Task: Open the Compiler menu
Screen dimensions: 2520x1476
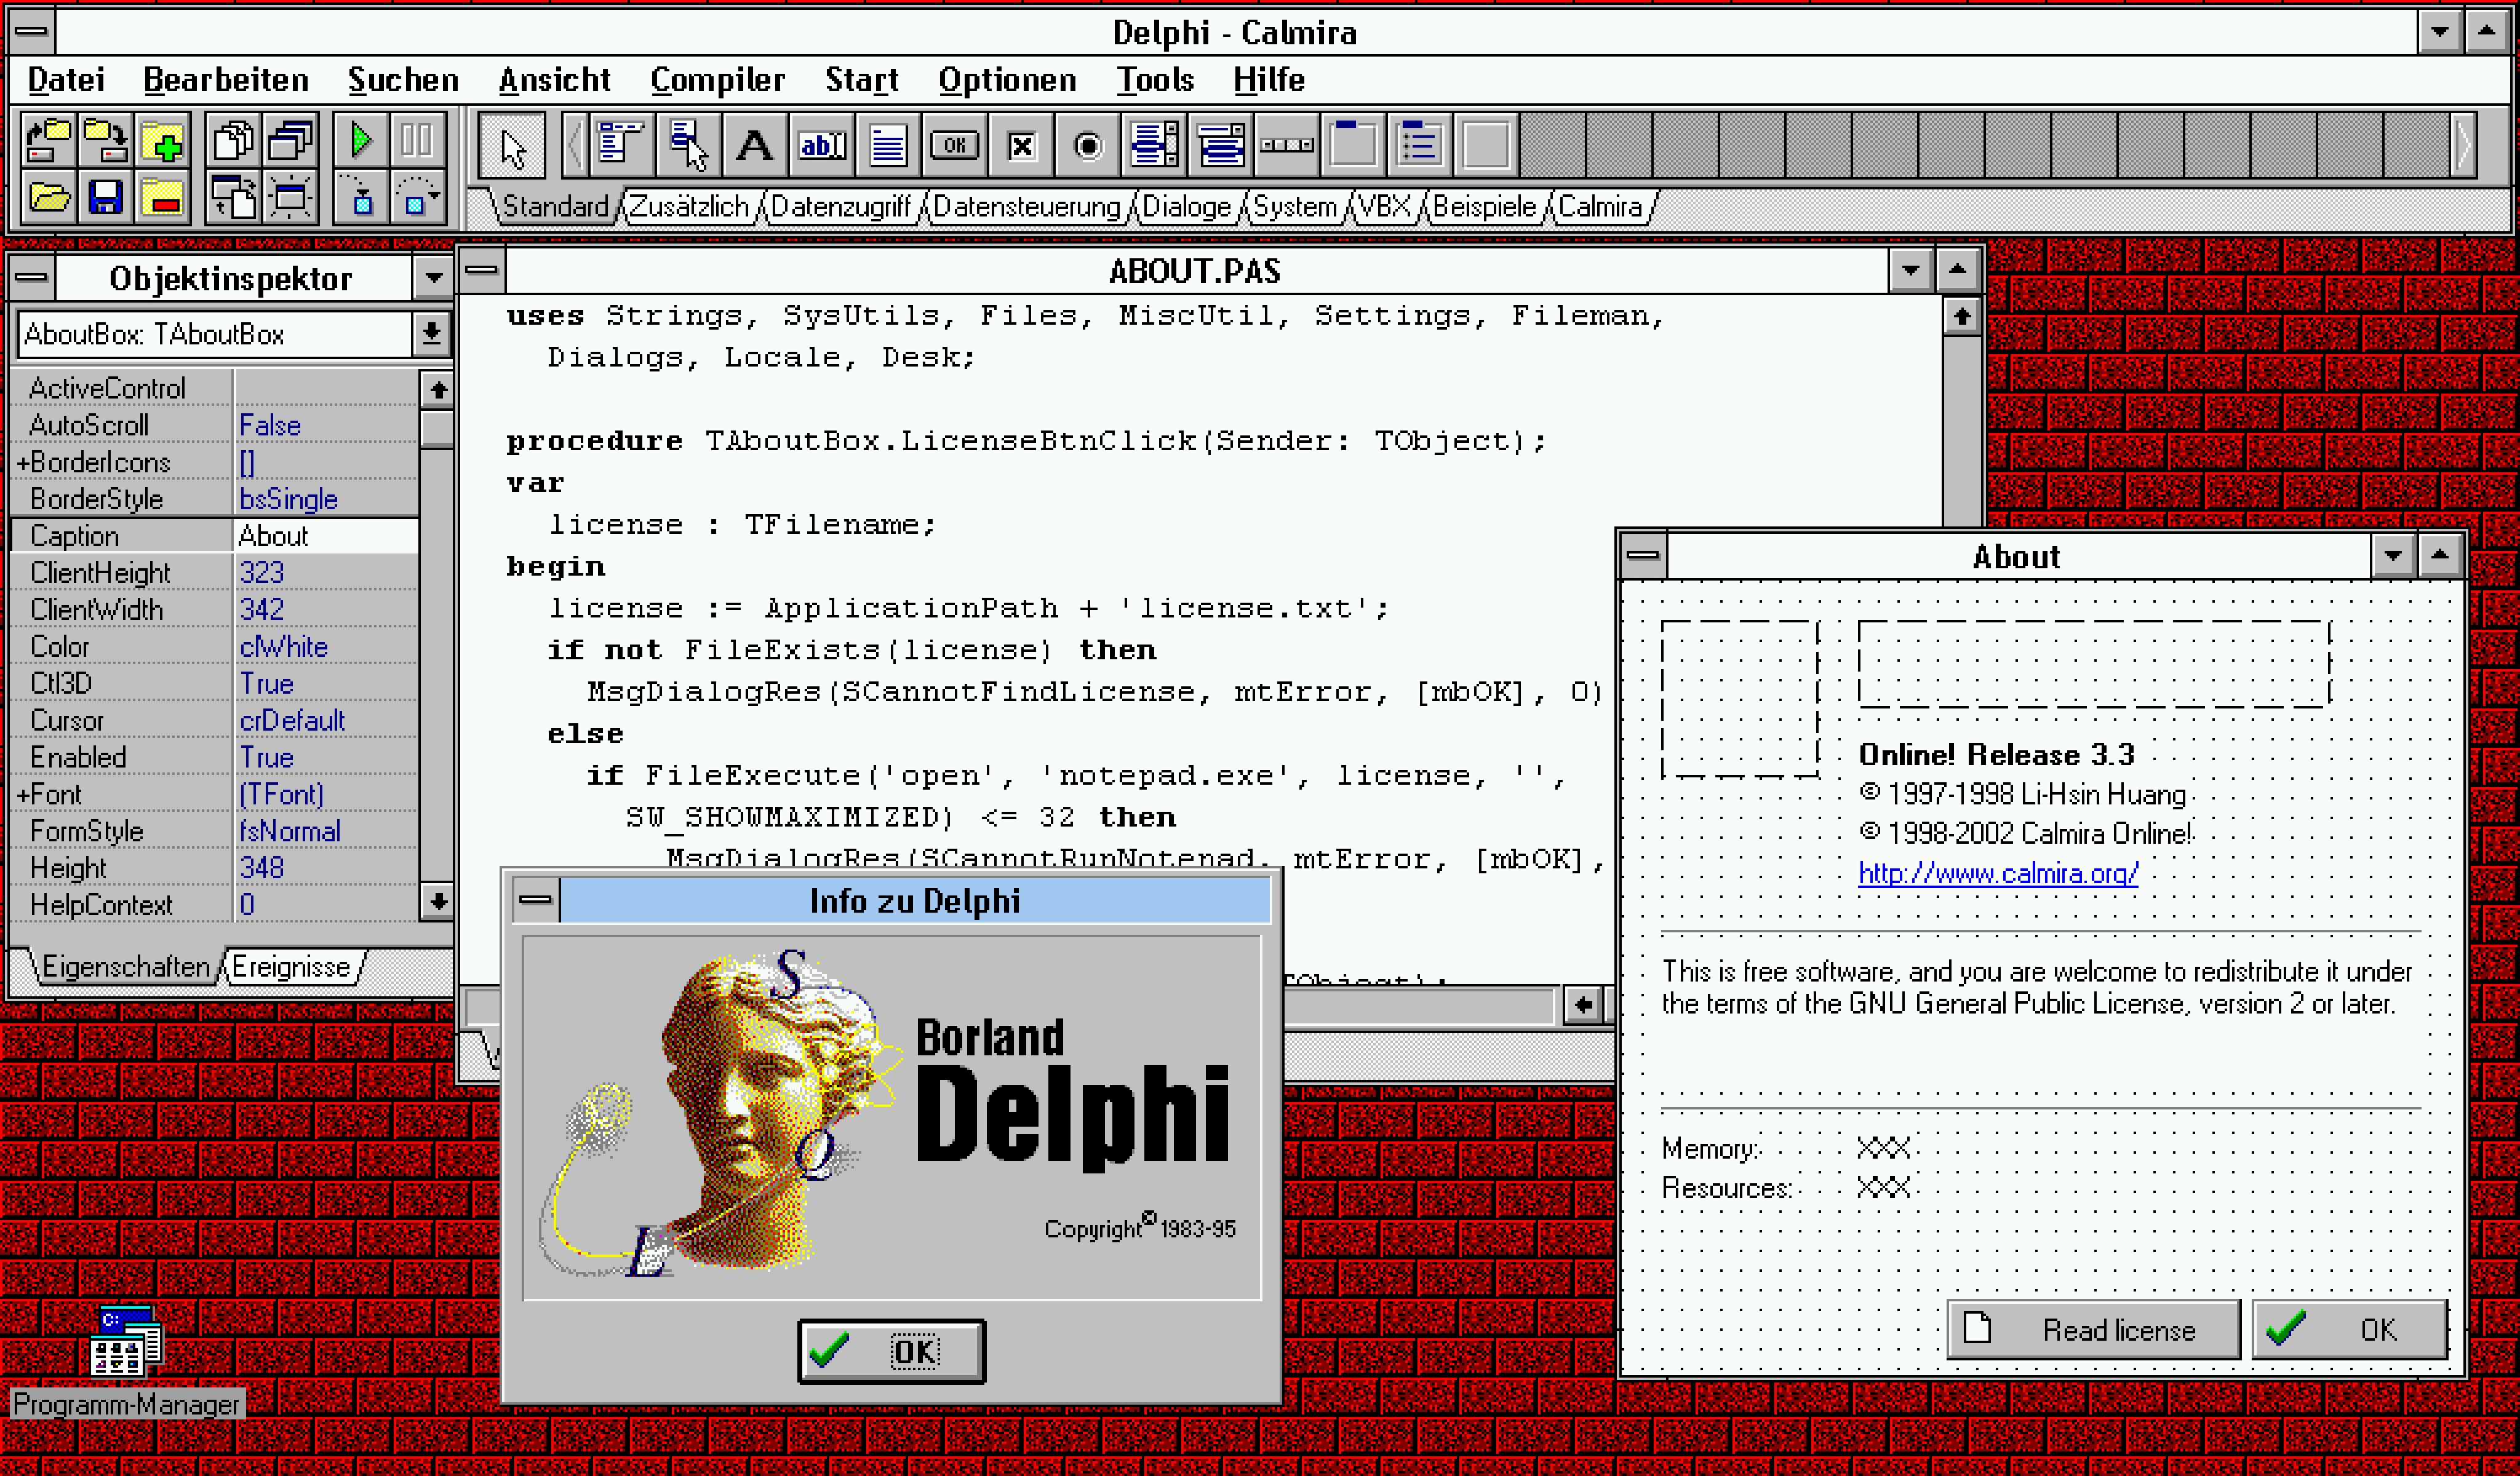Action: (717, 80)
